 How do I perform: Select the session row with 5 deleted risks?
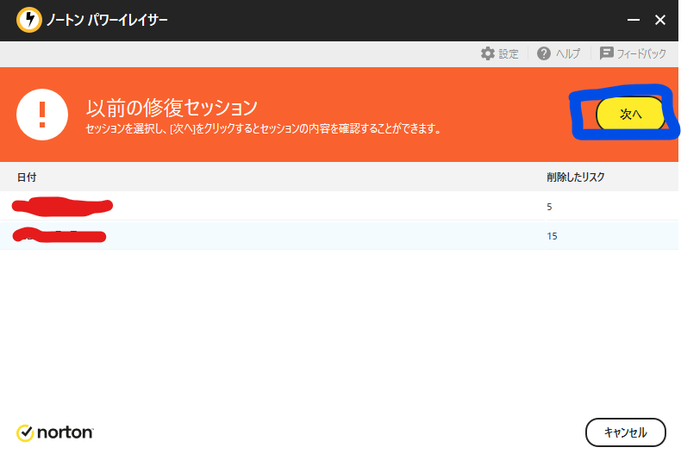pyautogui.click(x=339, y=206)
